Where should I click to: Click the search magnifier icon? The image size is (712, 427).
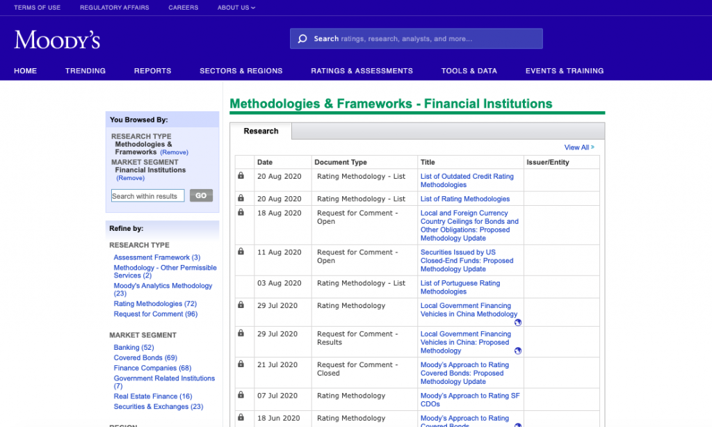[x=302, y=39]
